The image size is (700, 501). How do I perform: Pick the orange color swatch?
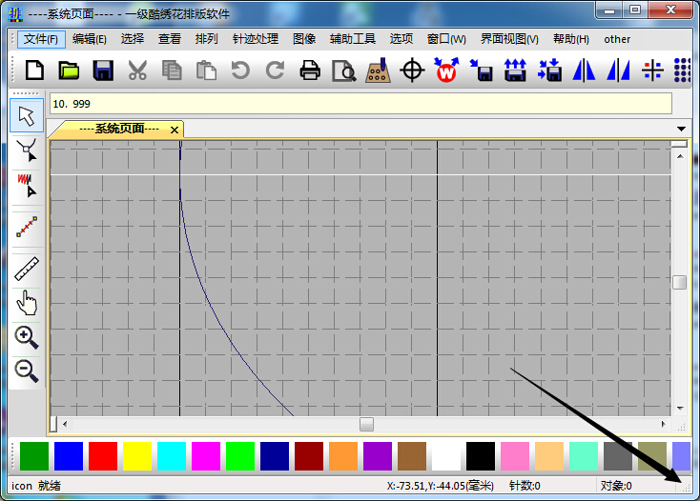[343, 456]
